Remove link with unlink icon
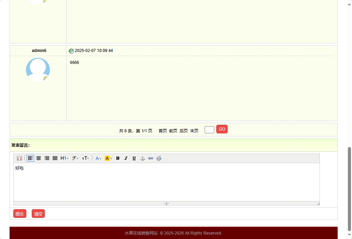Screen dimensions: 352x239 159,158
